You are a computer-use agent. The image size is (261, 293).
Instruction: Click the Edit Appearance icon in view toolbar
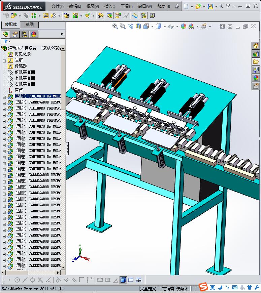tap(184, 26)
